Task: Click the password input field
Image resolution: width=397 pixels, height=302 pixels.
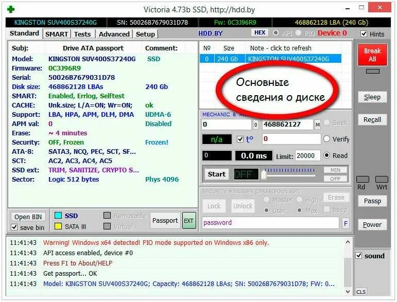Action: (270, 223)
